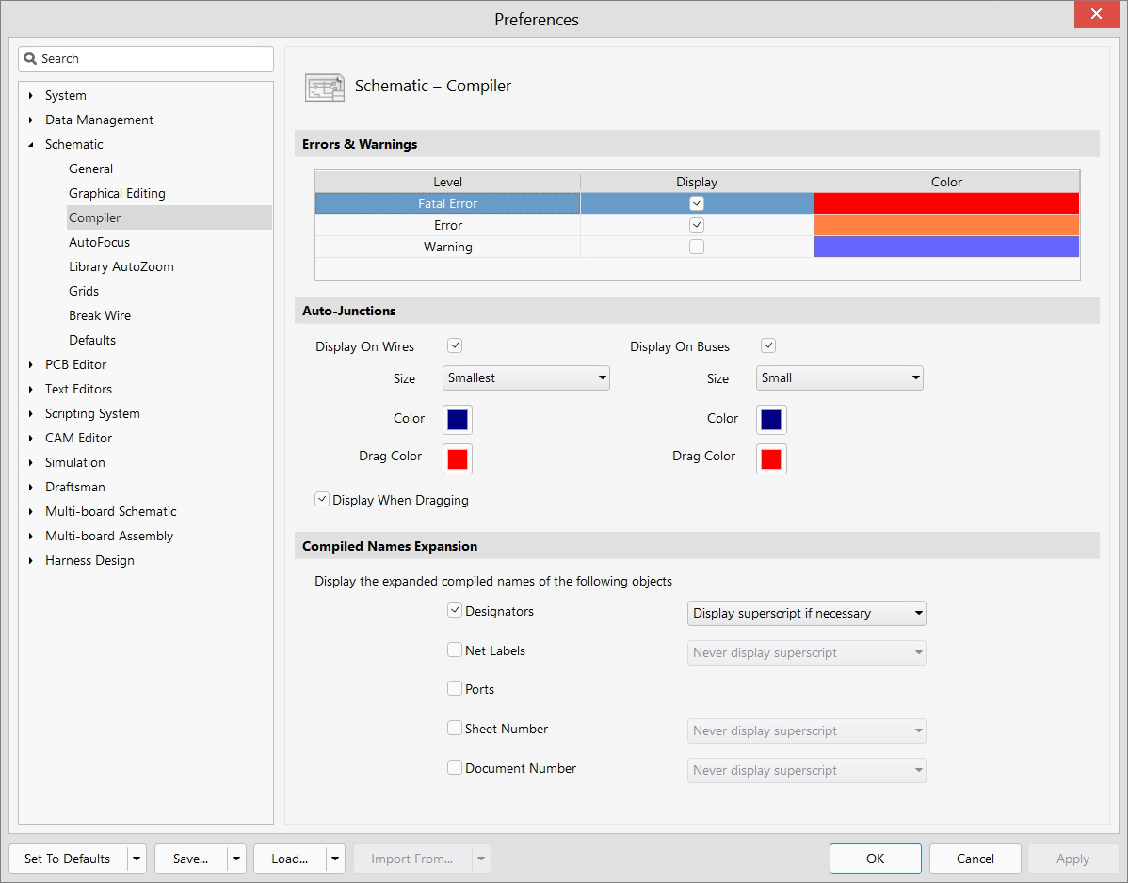The width and height of the screenshot is (1128, 883).
Task: Expand the CAM Editor tree node
Action: pyautogui.click(x=31, y=438)
